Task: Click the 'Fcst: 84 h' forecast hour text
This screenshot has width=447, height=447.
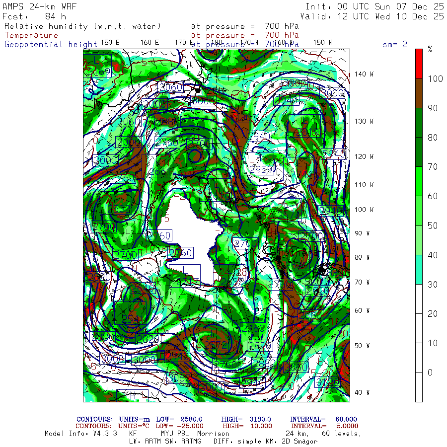Action: point(34,16)
